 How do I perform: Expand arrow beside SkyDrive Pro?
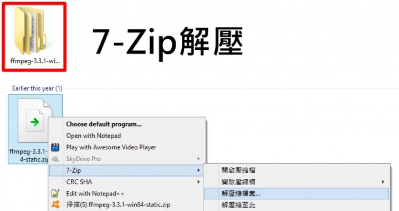pyautogui.click(x=198, y=159)
